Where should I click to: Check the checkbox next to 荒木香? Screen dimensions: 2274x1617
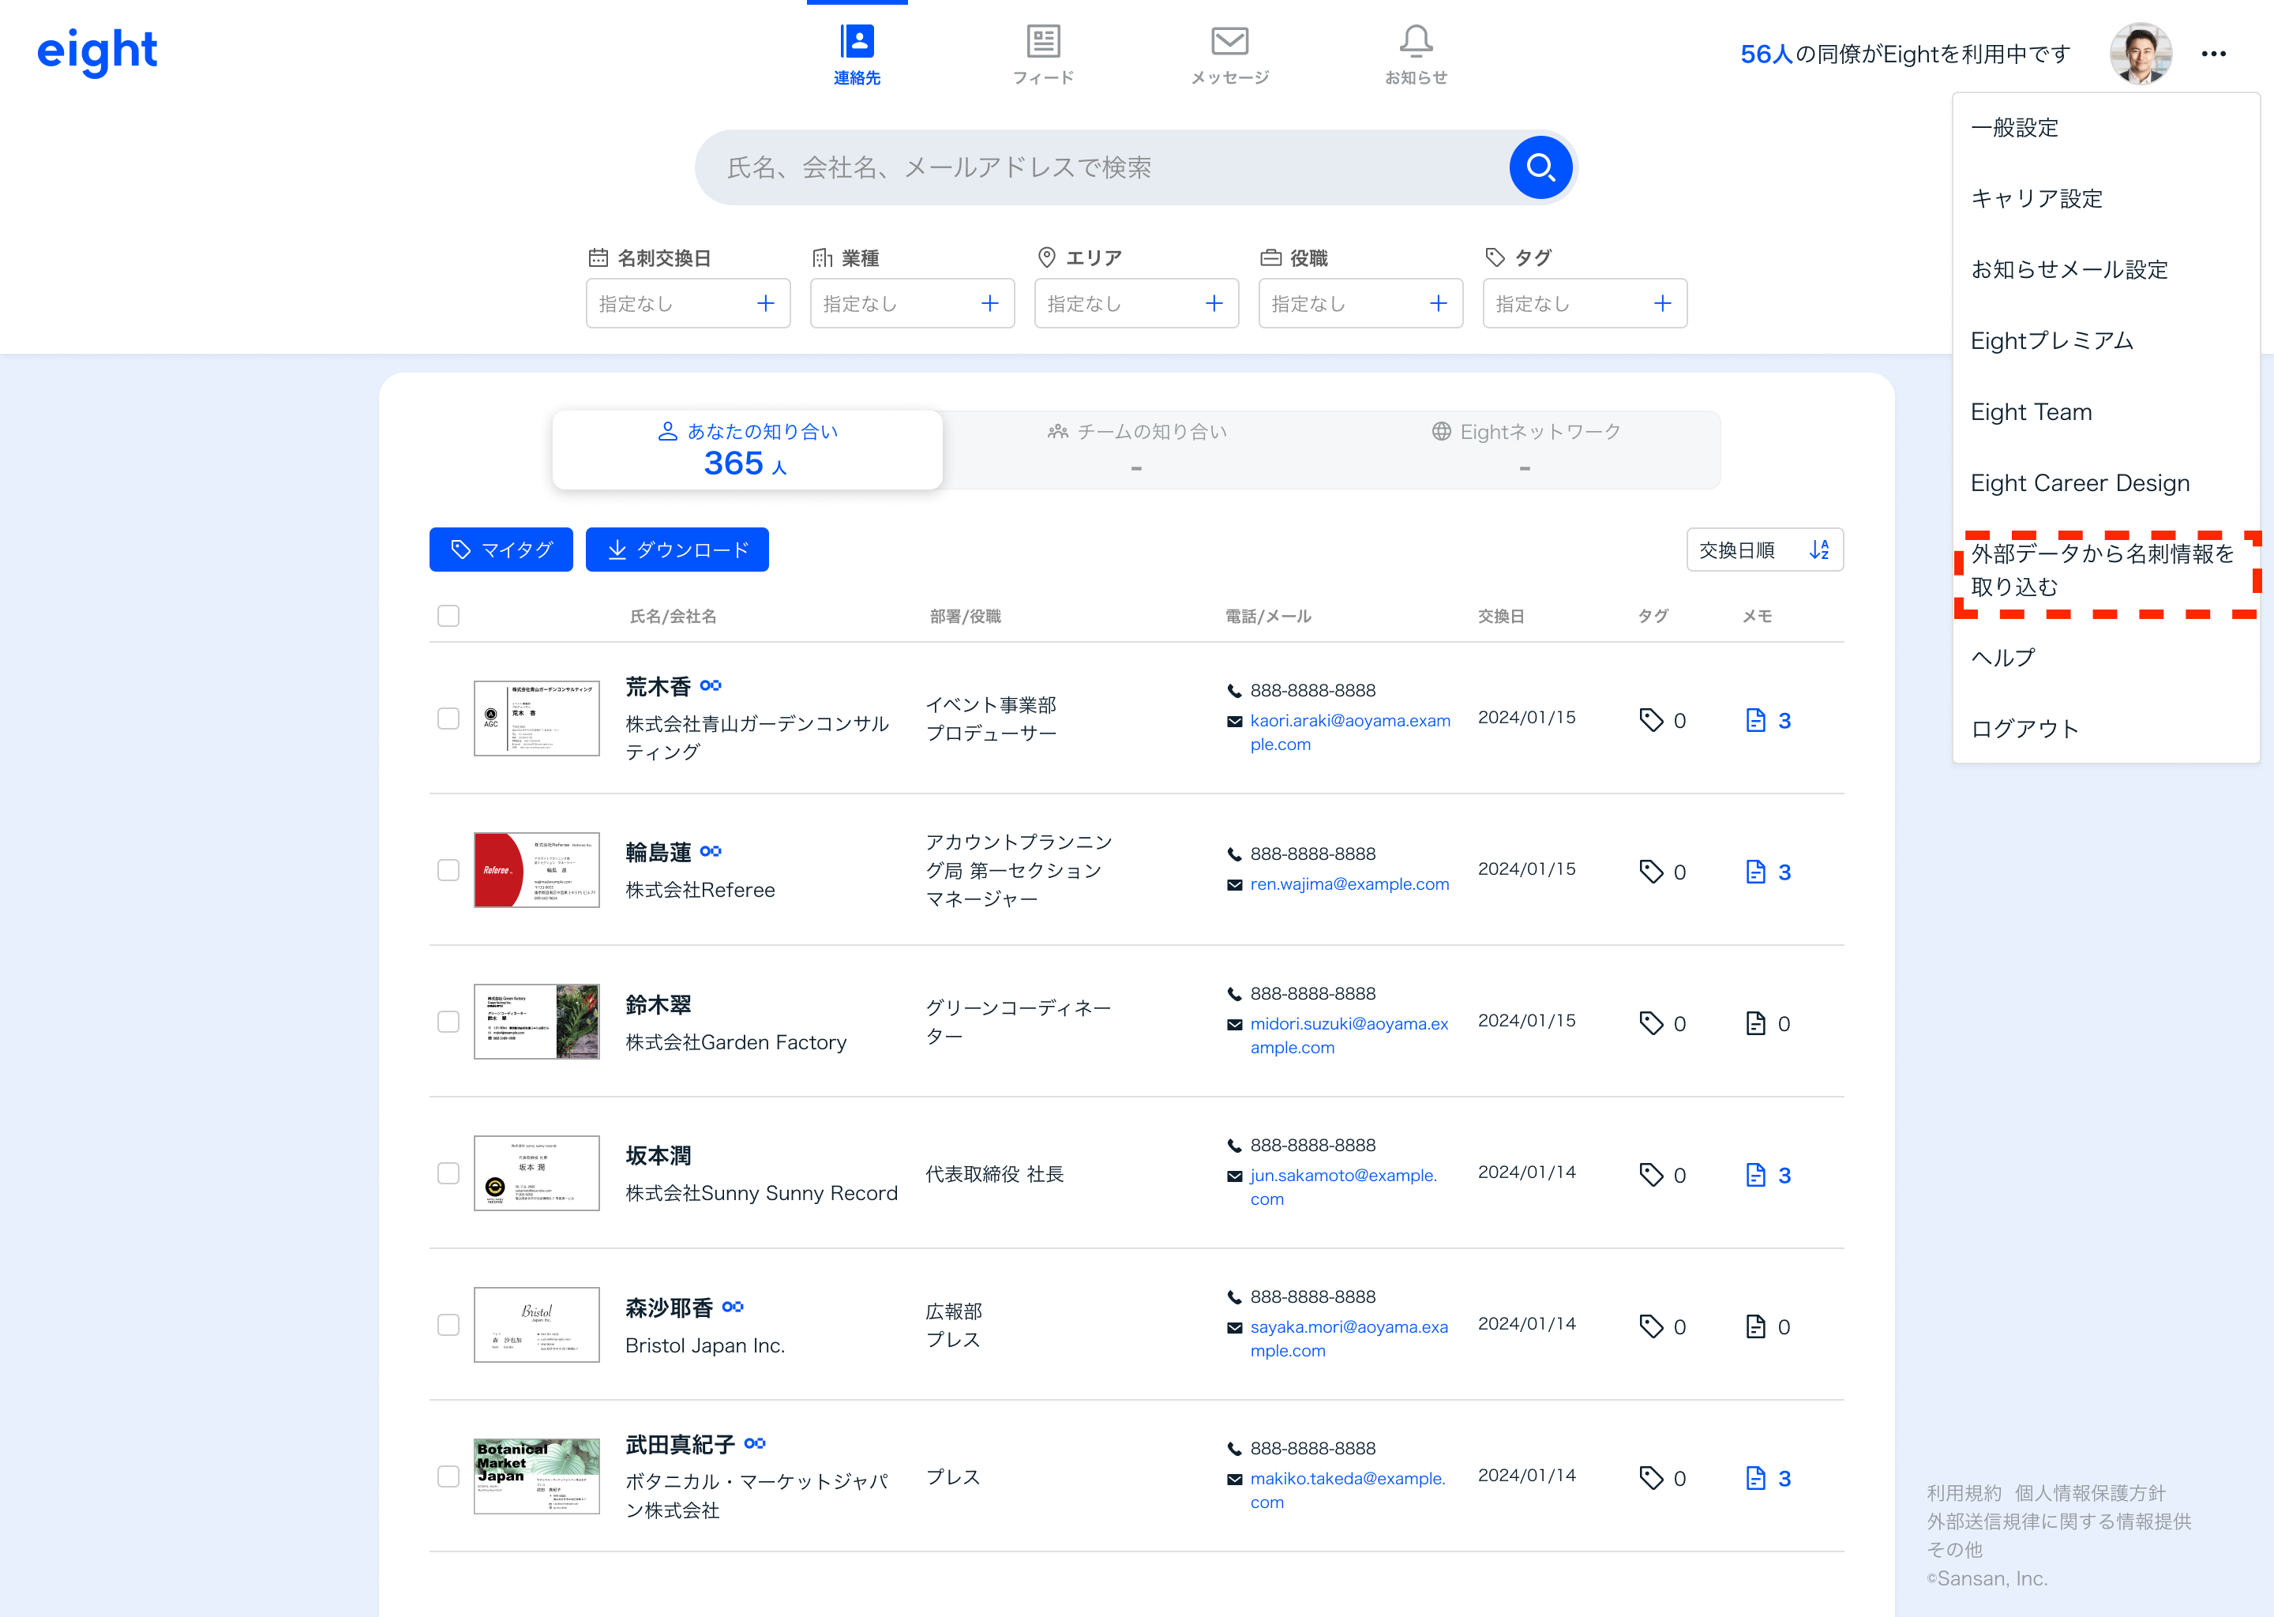[x=448, y=718]
